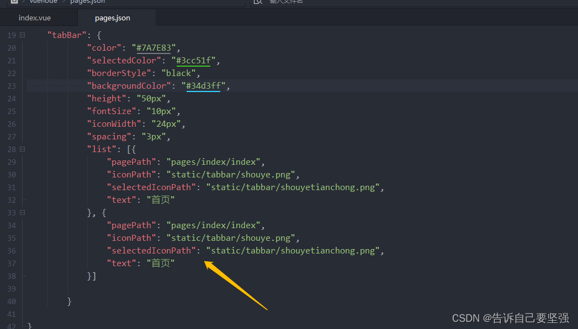Click the "borderStyle" key

[x=119, y=73]
